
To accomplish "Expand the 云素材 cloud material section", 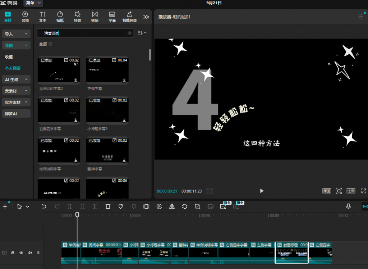I will [x=16, y=91].
